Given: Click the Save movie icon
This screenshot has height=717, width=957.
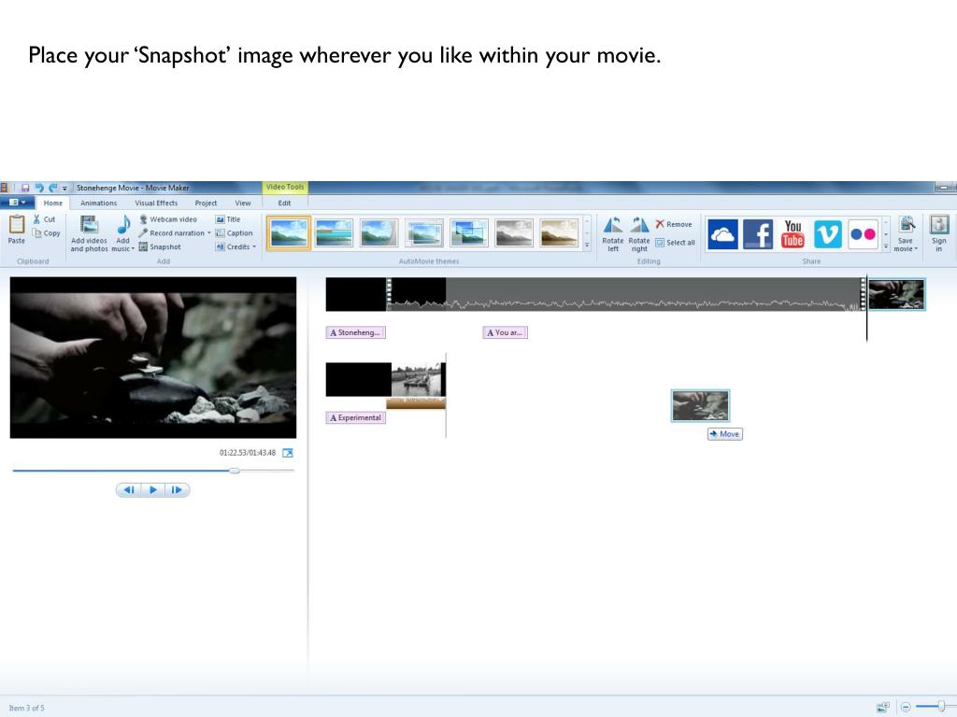Looking at the screenshot, I should click(x=907, y=225).
